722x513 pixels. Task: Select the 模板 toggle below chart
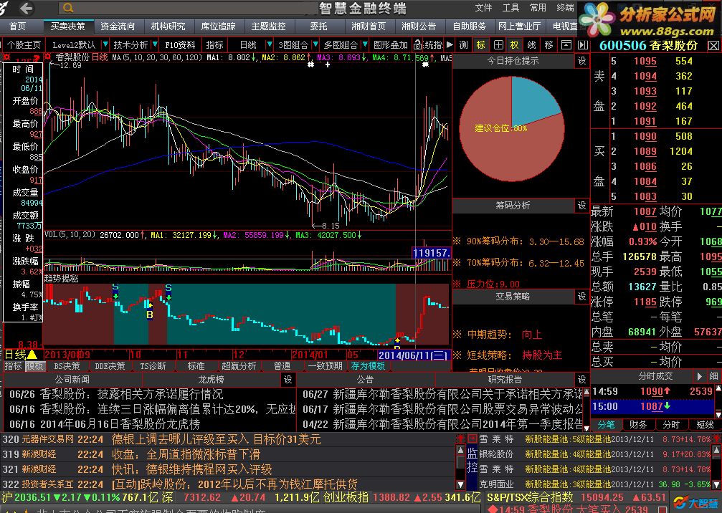pos(34,366)
